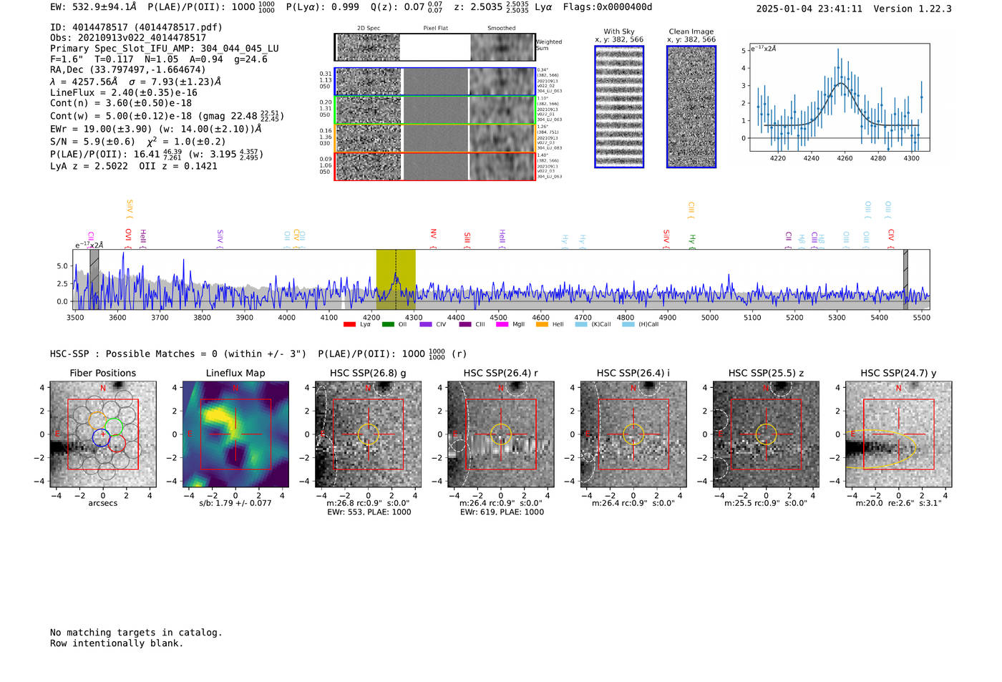1002x682 pixels.
Task: Click the purple CIV legend swatch
Action: (x=426, y=324)
